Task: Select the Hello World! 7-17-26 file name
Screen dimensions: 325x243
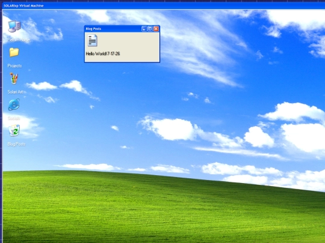Action: (x=103, y=54)
